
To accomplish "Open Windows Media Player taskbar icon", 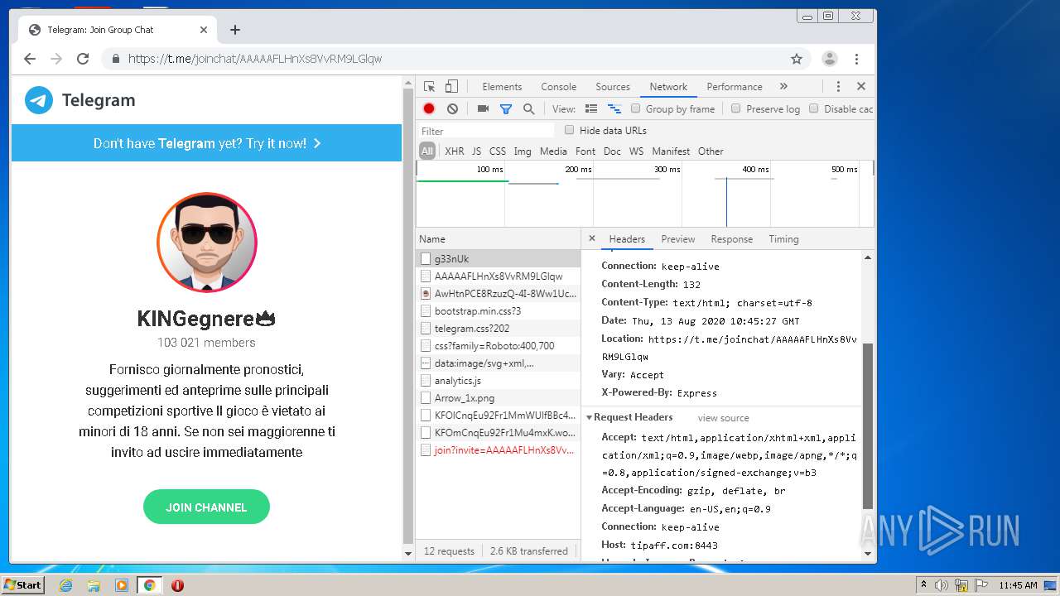I will point(122,585).
